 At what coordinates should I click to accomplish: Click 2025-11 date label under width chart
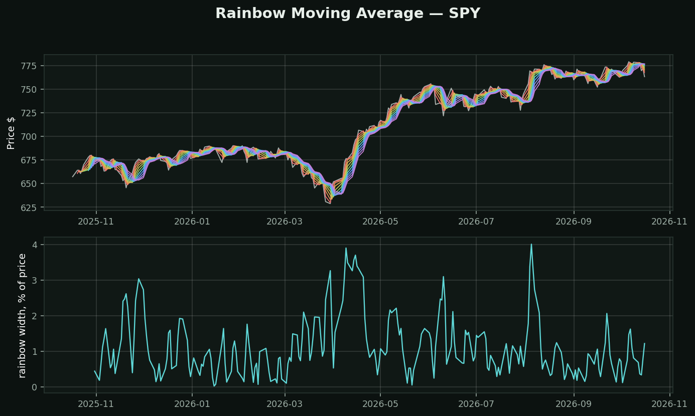point(96,403)
